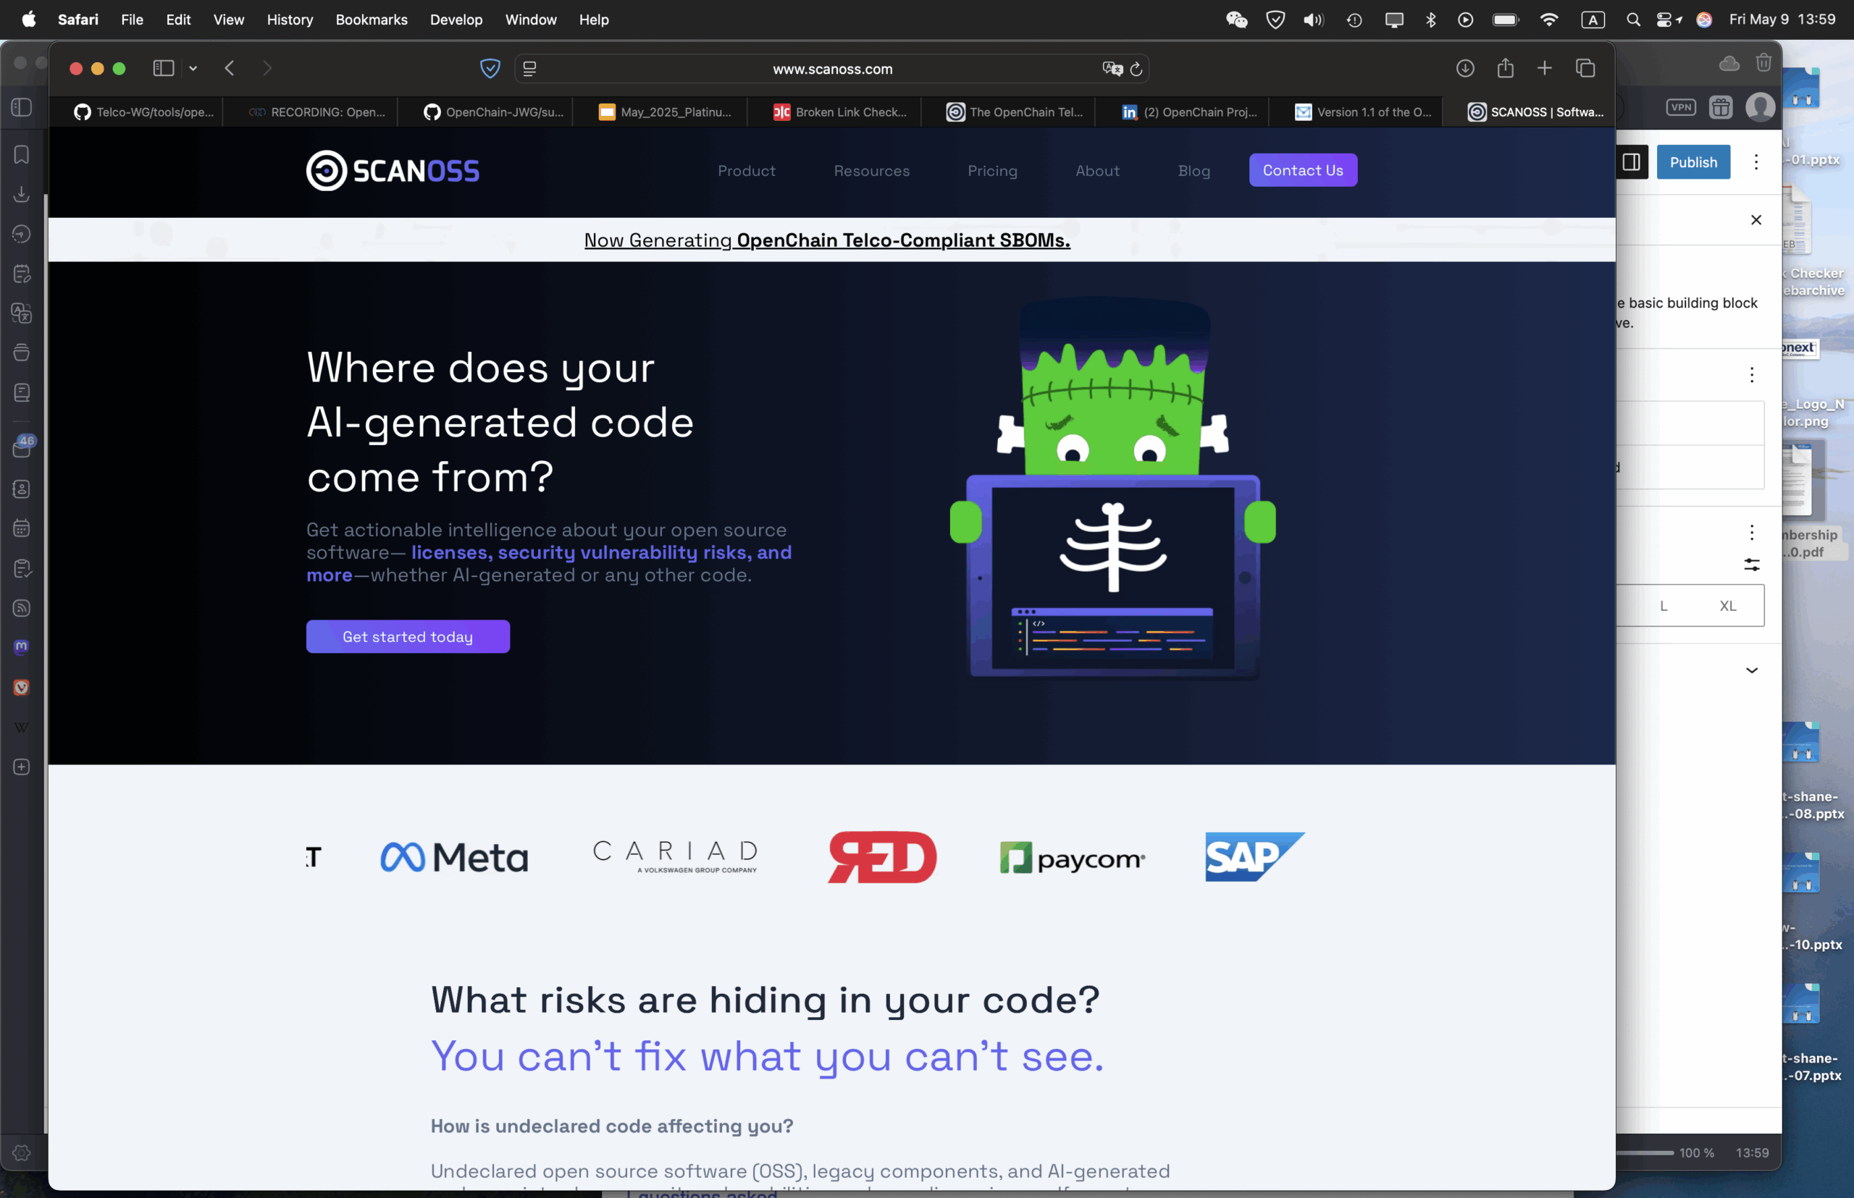Screen dimensions: 1854x1198
Task: Open Bookmarks icon in left sidebar
Action: [x=22, y=154]
